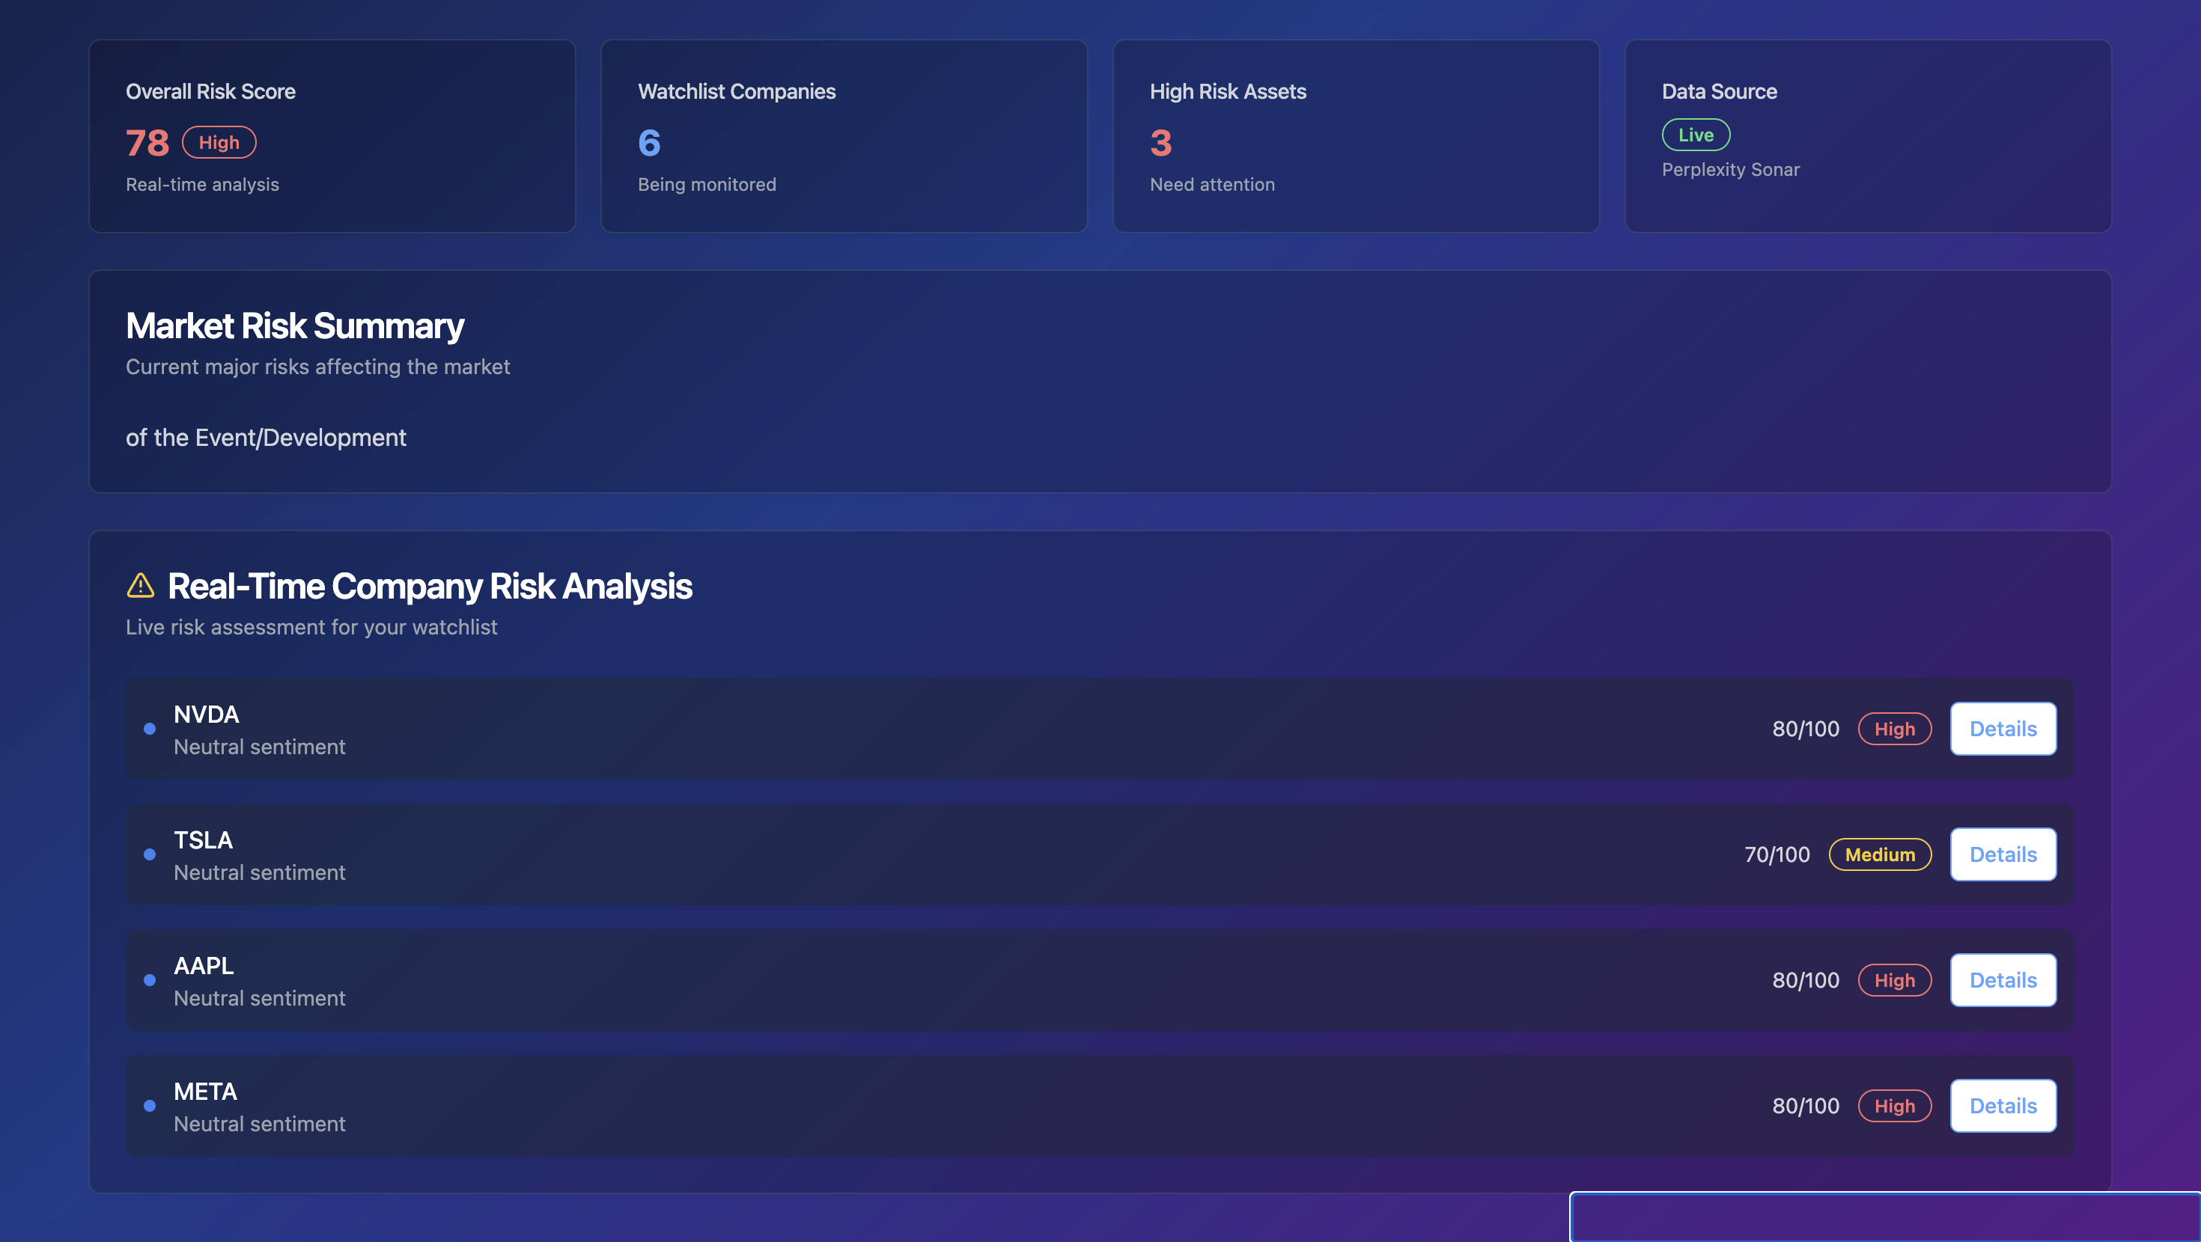Click the Medium risk badge on TSLA
The height and width of the screenshot is (1242, 2201).
click(1879, 854)
